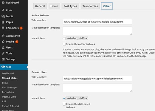
Task: Click the Tools wrench icon
Action: coord(3,53)
